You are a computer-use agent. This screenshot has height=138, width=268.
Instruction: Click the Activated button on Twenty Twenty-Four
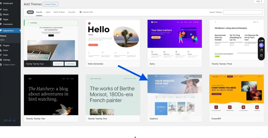pos(58,64)
